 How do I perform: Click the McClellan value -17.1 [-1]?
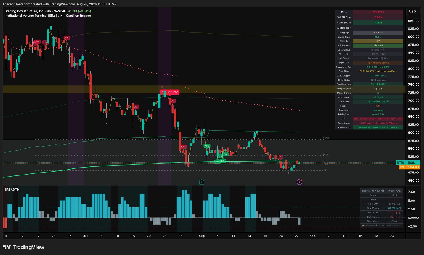click(394, 213)
